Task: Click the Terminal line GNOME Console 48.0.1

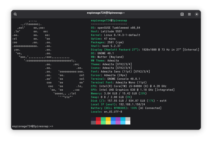Action: click(x=115, y=79)
